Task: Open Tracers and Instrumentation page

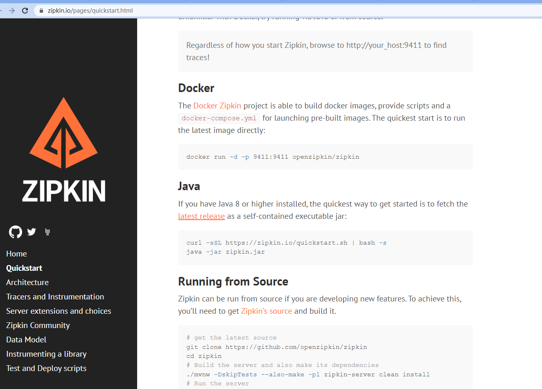Action: (55, 297)
